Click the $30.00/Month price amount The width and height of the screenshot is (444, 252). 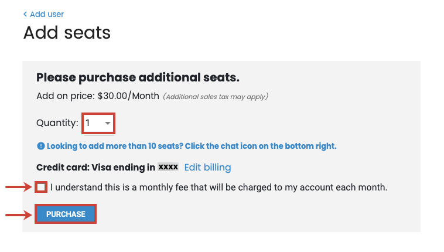pos(128,96)
